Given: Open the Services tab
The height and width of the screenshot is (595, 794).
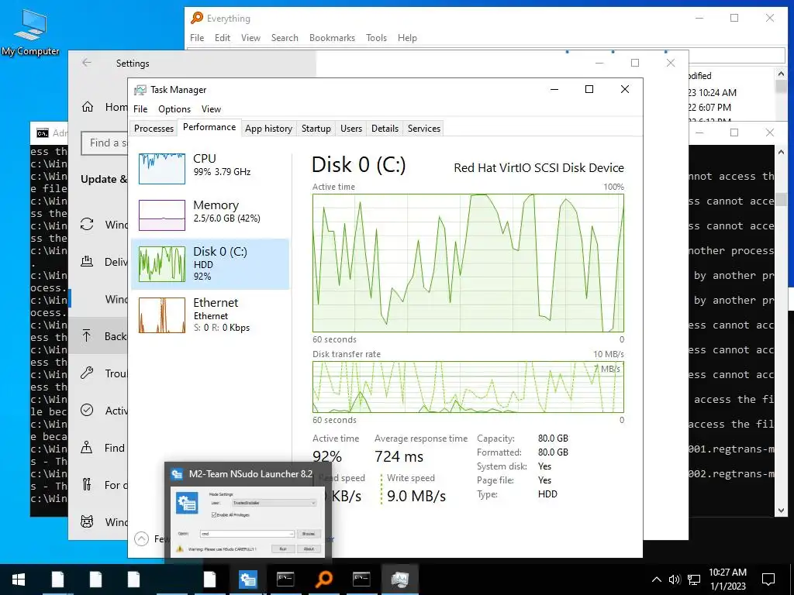Looking at the screenshot, I should click(x=424, y=129).
